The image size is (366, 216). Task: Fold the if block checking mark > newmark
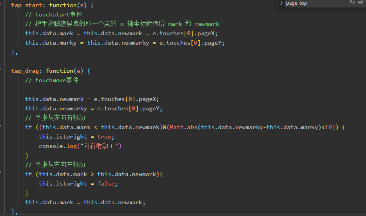pyautogui.click(x=1, y=173)
